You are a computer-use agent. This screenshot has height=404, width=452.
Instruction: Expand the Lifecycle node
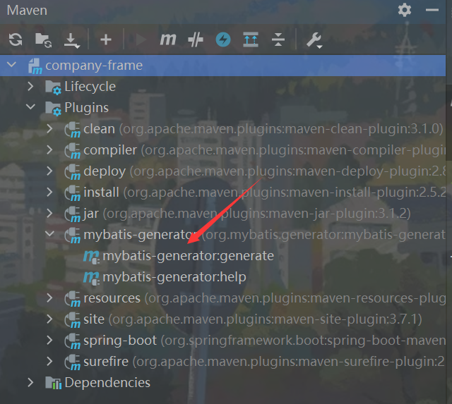[30, 86]
